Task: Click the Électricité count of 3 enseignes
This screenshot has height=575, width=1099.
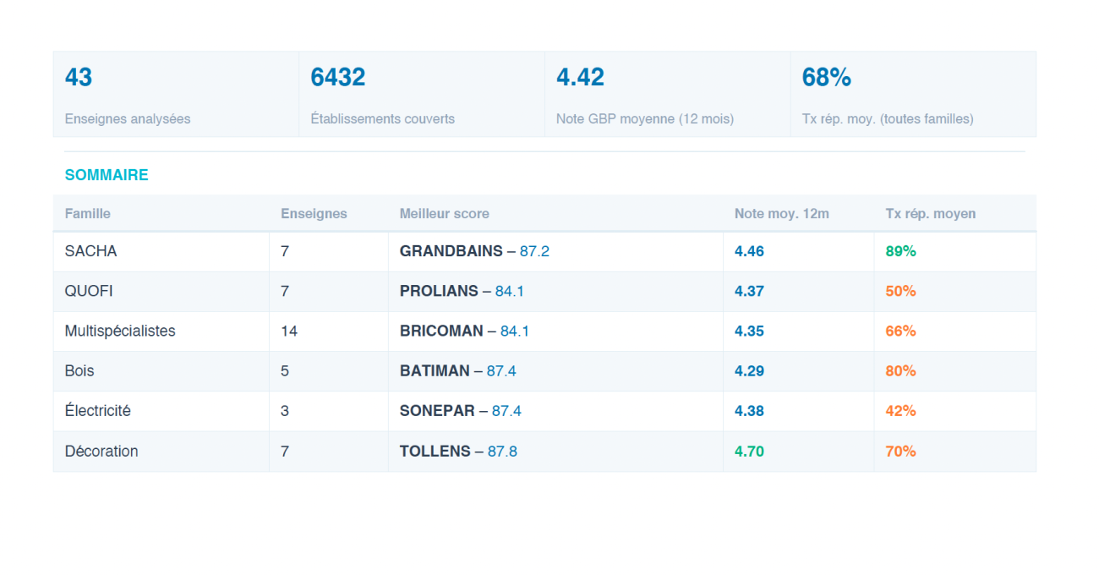Action: 285,411
